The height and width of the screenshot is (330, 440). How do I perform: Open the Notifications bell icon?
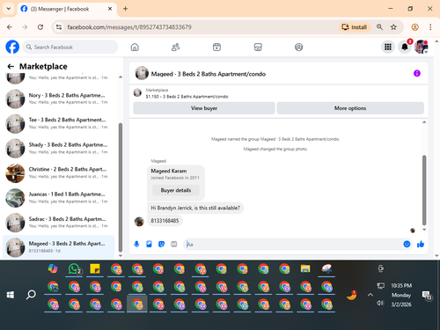coord(405,47)
